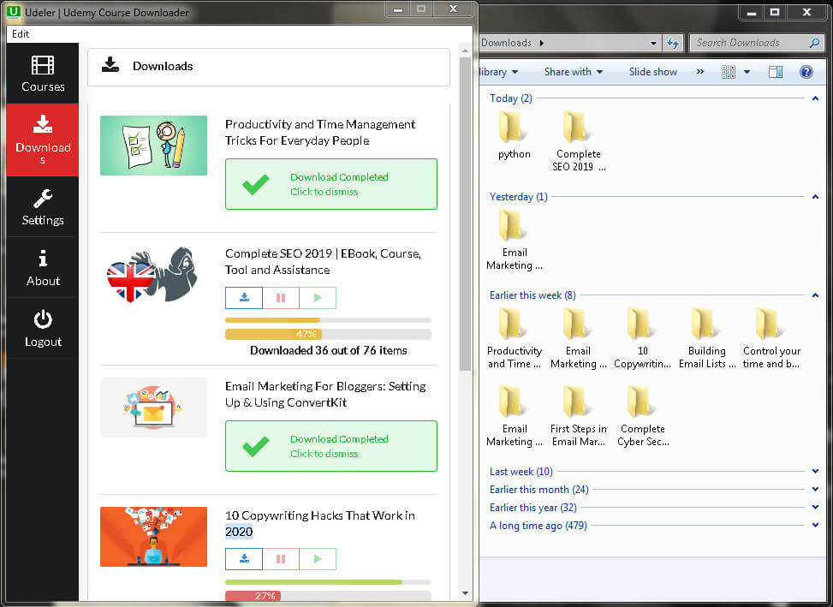This screenshot has height=607, width=833.
Task: Toggle the preview pane in Explorer
Action: (x=775, y=72)
